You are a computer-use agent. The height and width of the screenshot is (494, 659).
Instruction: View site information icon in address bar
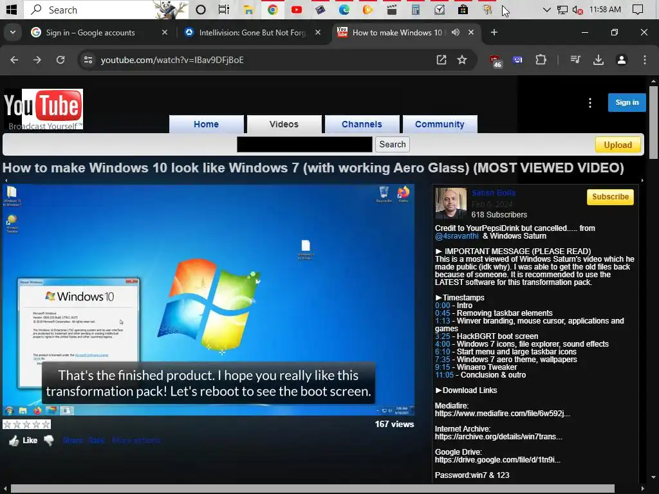[x=88, y=60]
